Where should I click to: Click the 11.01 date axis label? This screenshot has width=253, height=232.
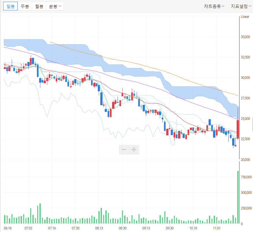coord(217,228)
